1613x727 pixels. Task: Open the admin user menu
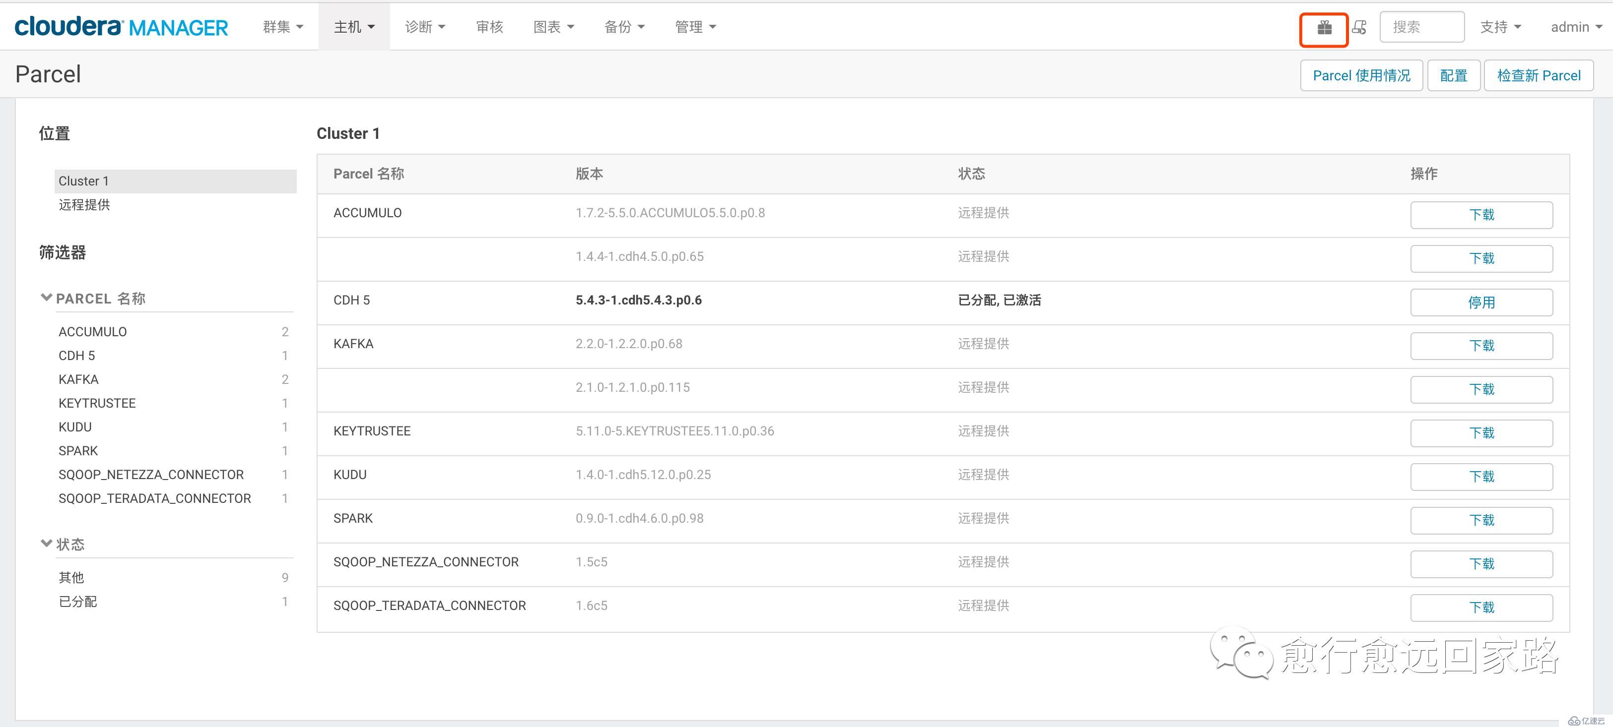pyautogui.click(x=1576, y=27)
